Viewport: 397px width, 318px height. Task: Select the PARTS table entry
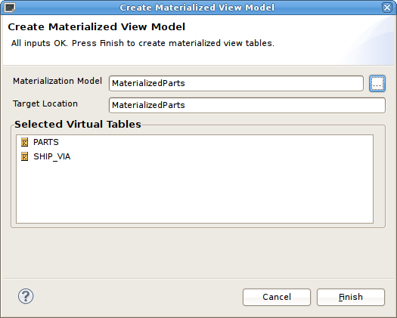pyautogui.click(x=46, y=142)
